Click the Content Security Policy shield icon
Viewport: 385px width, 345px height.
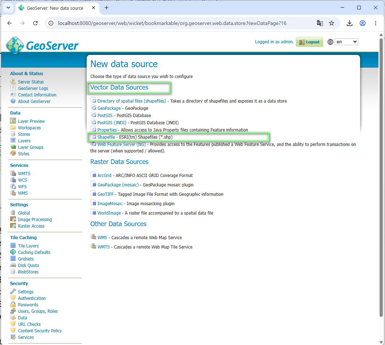13,331
